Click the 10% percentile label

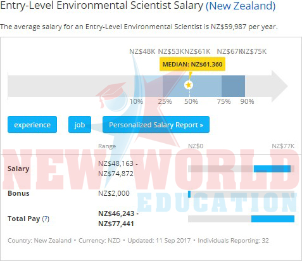tap(136, 101)
